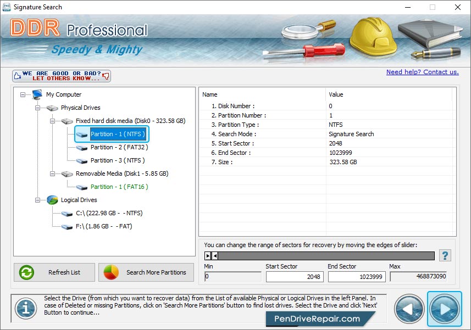This screenshot has height=330, width=471.
Task: Click the left handle of sector range slider
Action: (208, 256)
